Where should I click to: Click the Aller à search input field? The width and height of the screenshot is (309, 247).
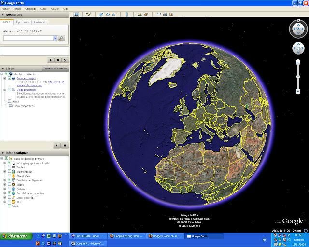tap(28, 38)
